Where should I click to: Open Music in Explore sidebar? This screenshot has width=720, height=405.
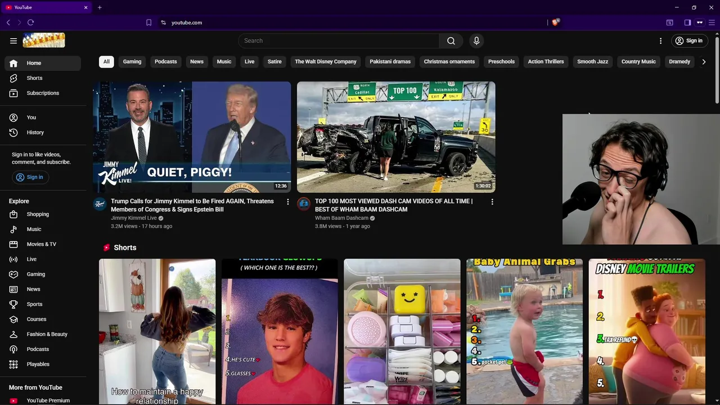(x=43, y=229)
